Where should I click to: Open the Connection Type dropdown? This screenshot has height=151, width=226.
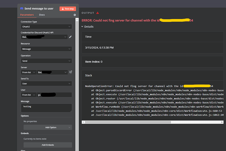point(46,26)
